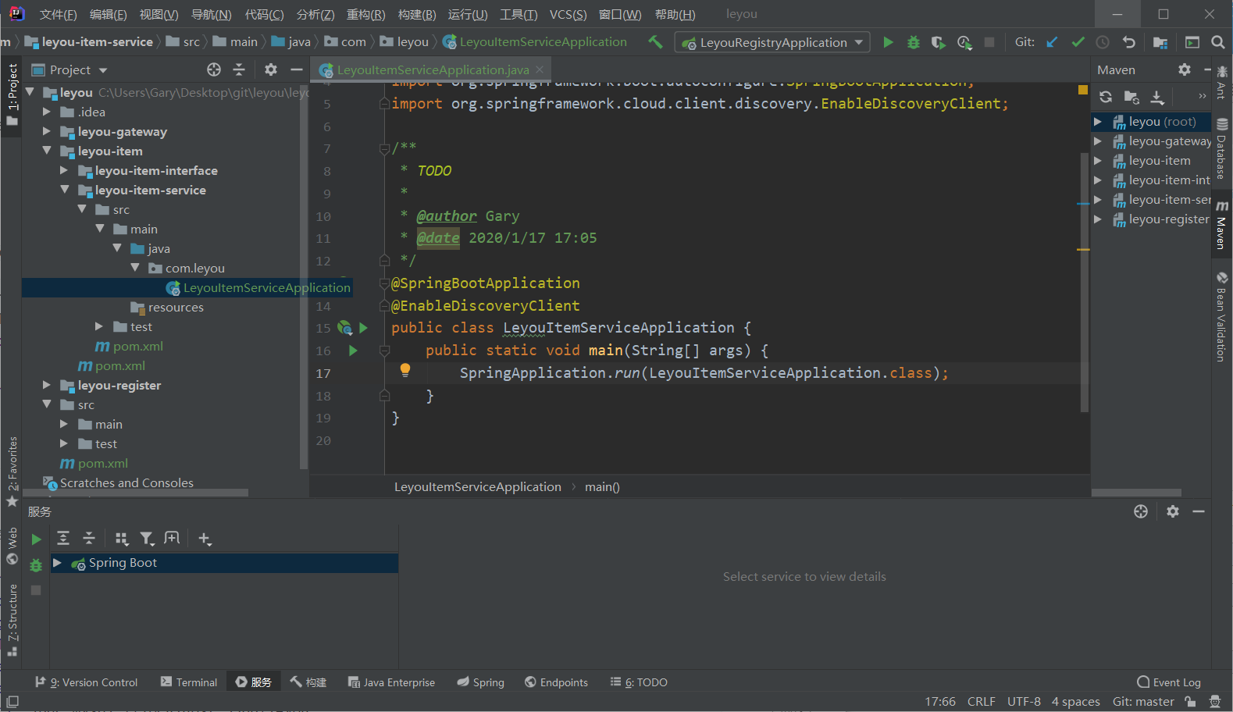This screenshot has height=712, width=1233.
Task: Expand the leyou-gateway module folder
Action: click(47, 131)
